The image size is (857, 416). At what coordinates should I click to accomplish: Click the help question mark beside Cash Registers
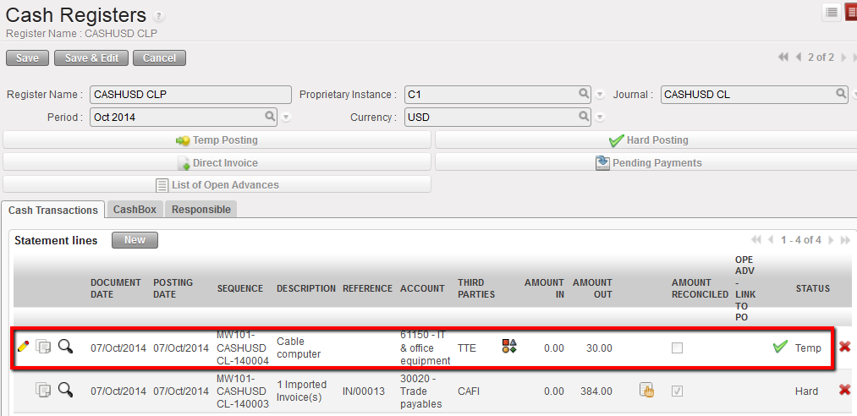[160, 17]
